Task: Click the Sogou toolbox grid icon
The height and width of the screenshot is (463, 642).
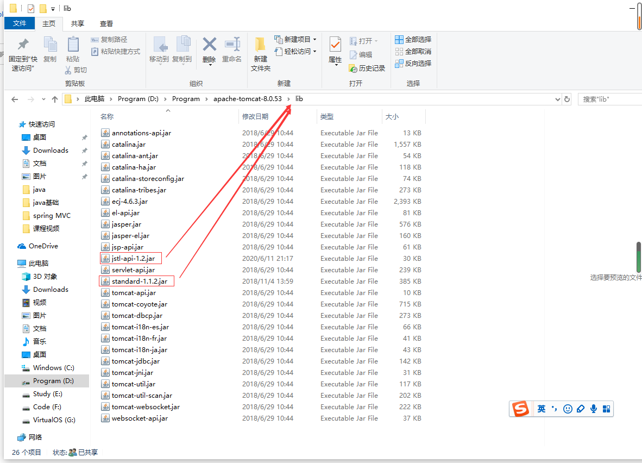Action: (x=606, y=409)
